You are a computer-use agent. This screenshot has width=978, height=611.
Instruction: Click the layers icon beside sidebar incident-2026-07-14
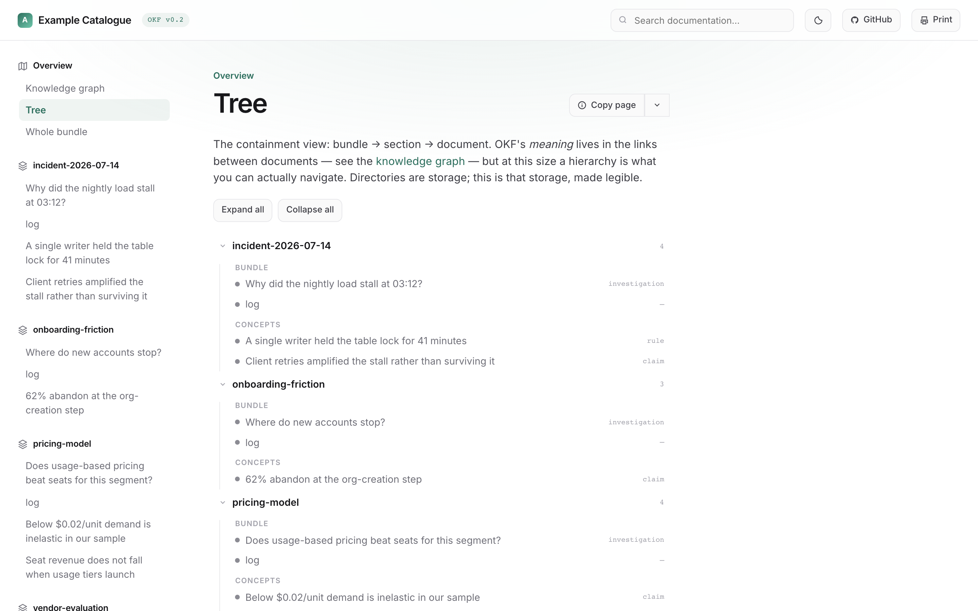(23, 166)
